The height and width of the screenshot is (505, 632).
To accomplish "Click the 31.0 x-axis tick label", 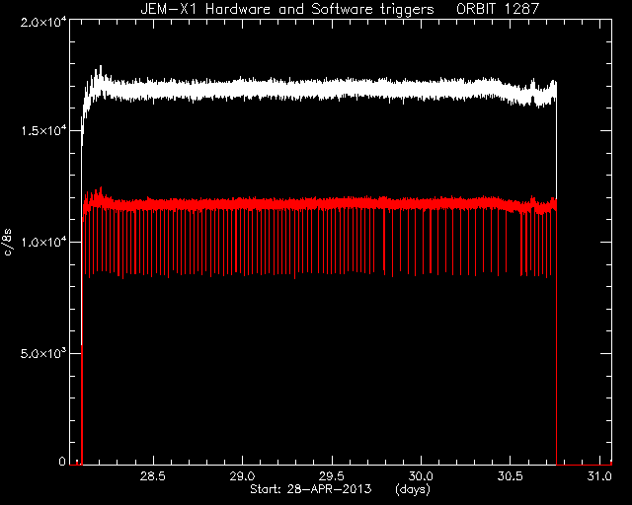I will [x=599, y=476].
